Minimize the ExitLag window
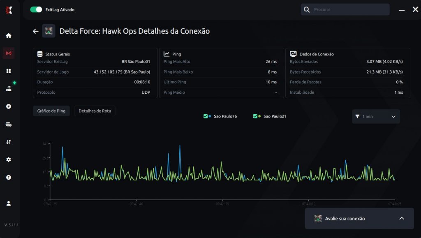This screenshot has height=238, width=421. pos(402,10)
